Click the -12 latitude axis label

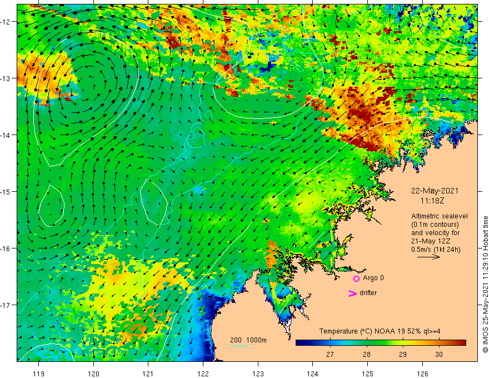6,22
